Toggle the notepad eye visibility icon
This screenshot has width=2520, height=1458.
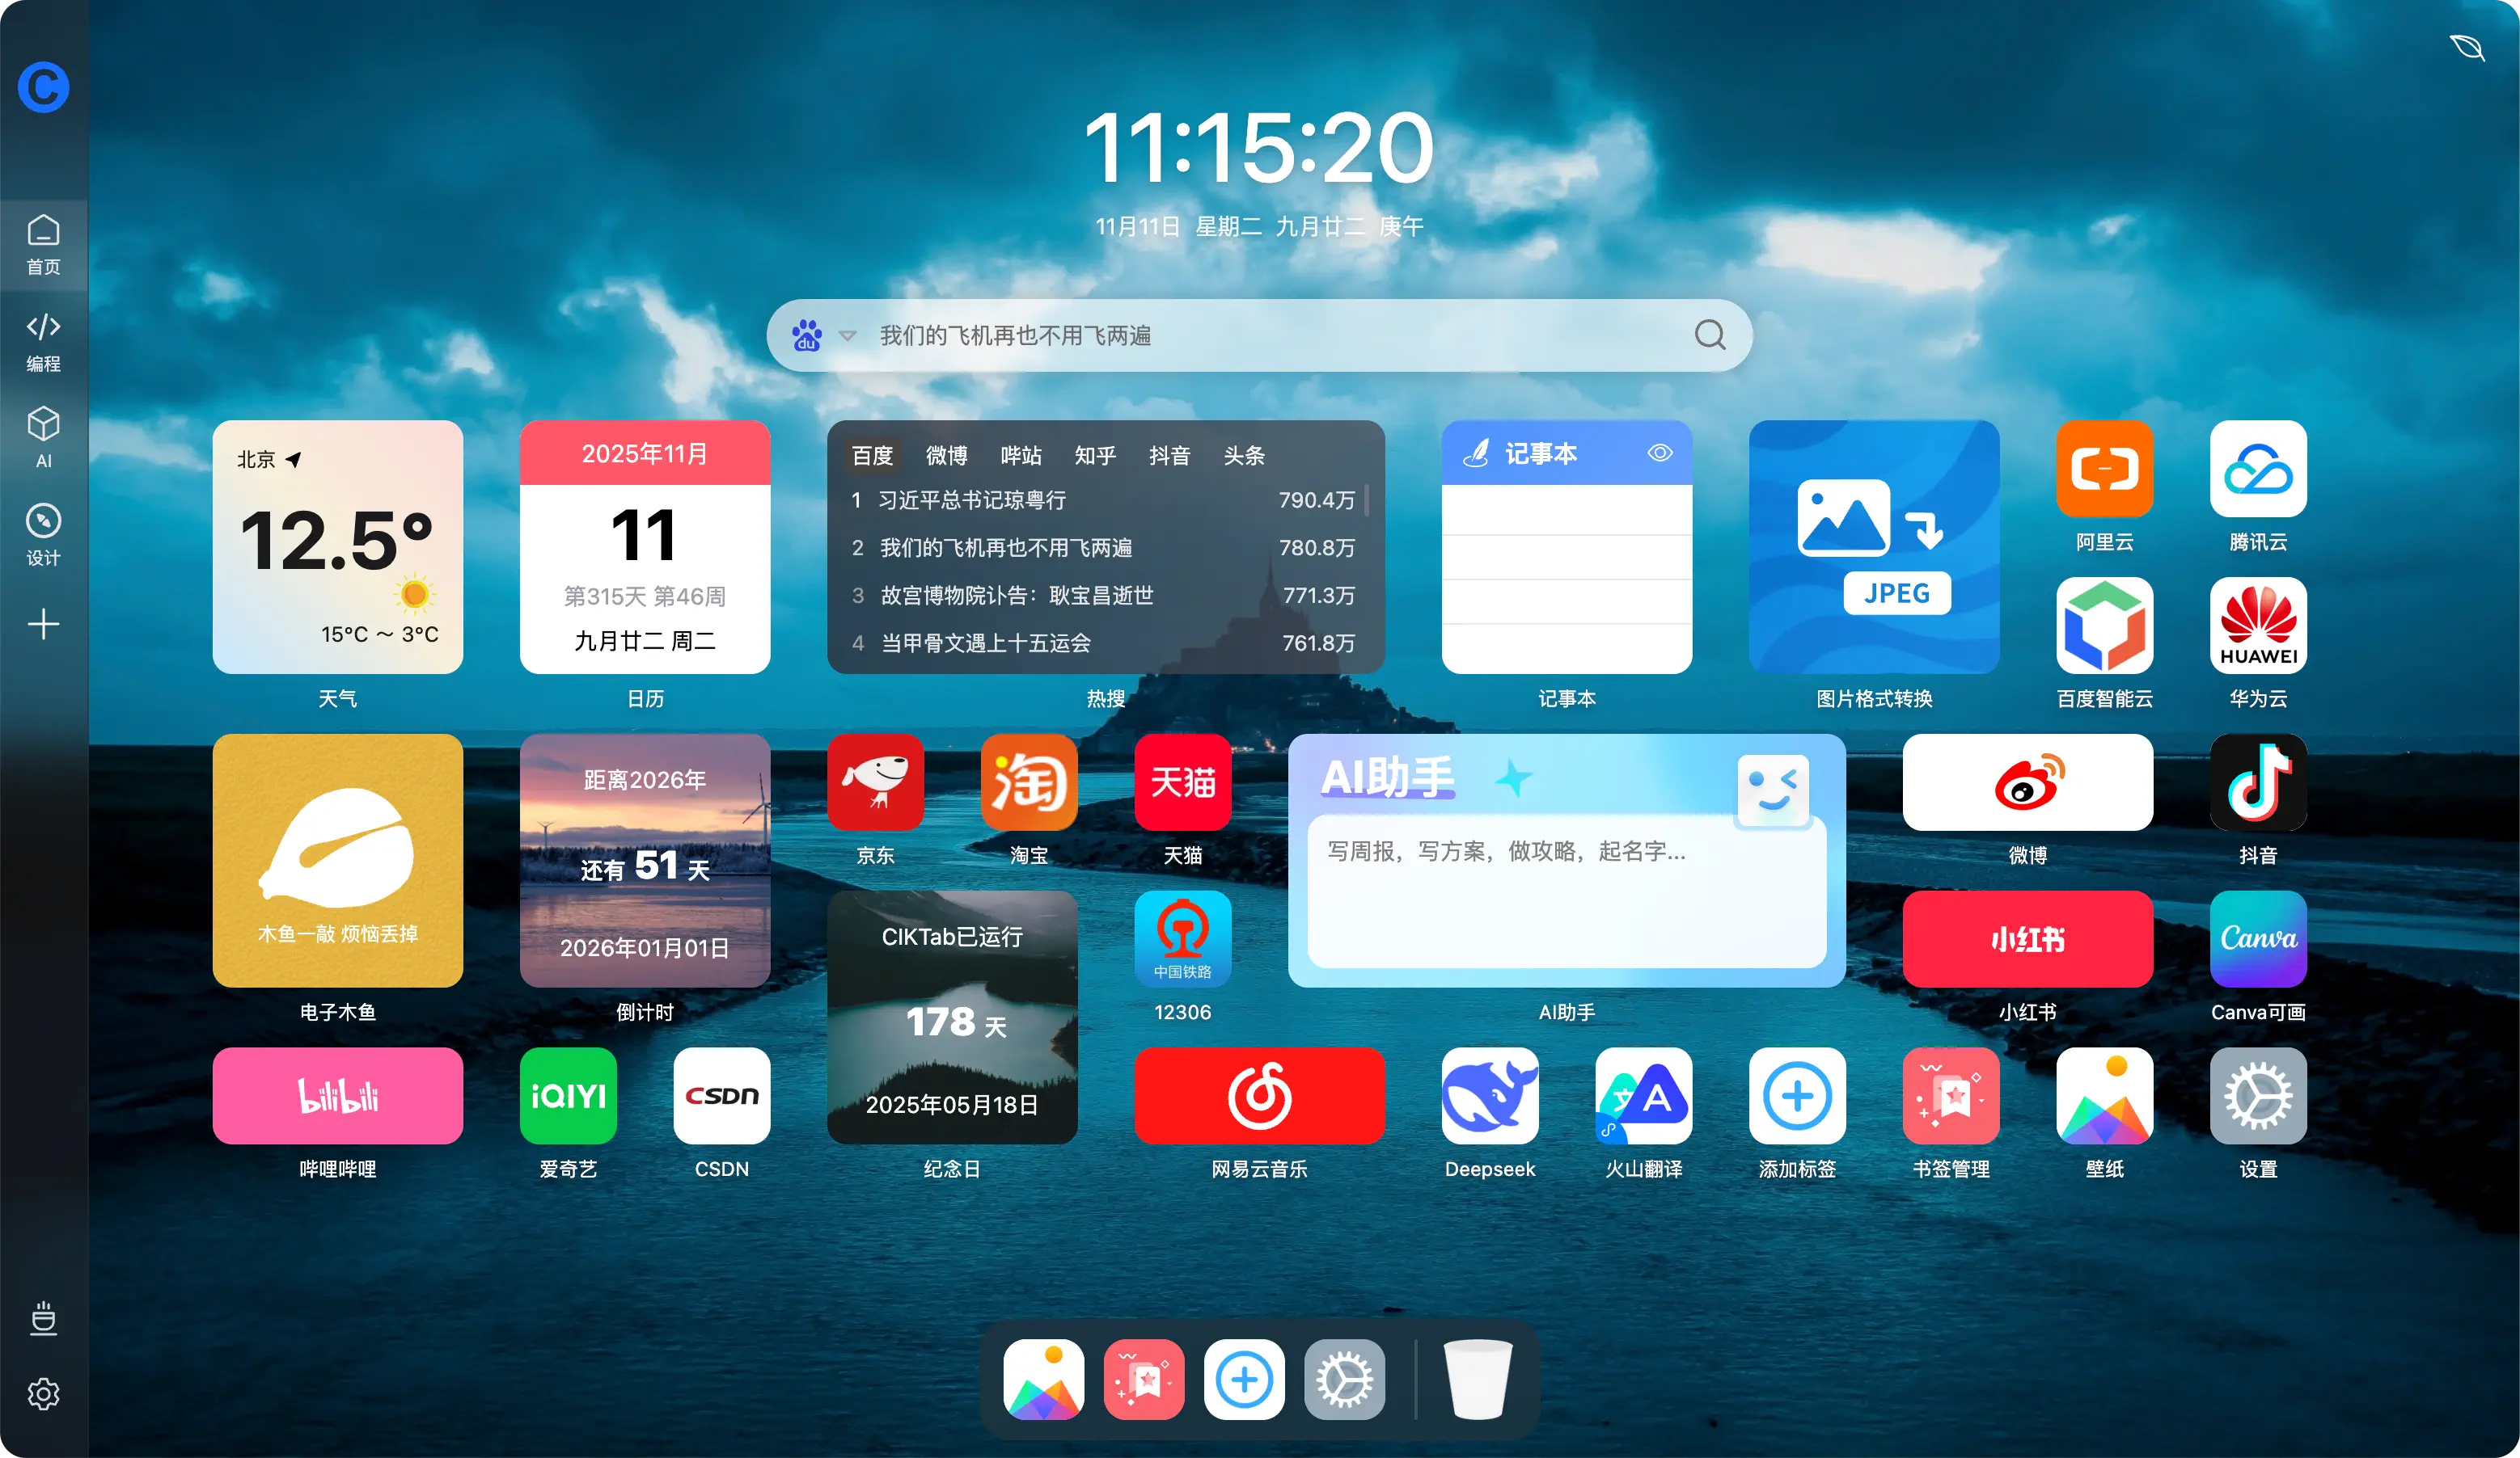pyautogui.click(x=1659, y=453)
